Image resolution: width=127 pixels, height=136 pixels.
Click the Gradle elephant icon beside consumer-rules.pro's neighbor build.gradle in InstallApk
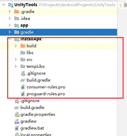tap(23, 80)
